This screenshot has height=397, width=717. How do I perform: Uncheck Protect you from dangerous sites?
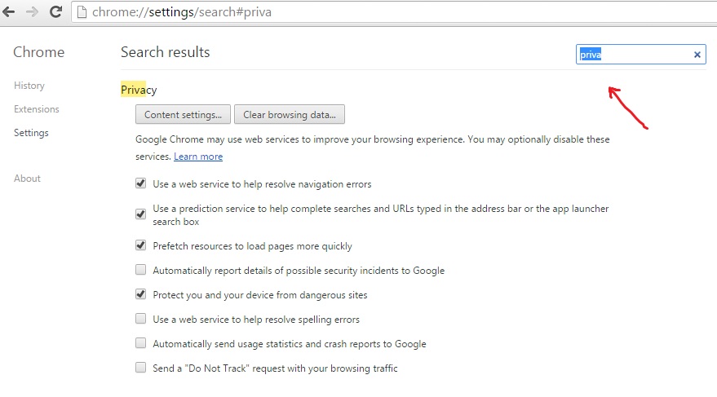pyautogui.click(x=141, y=294)
